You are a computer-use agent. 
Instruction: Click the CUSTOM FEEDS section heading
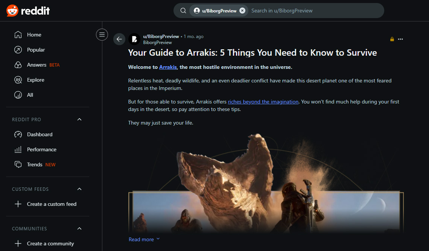coord(30,189)
